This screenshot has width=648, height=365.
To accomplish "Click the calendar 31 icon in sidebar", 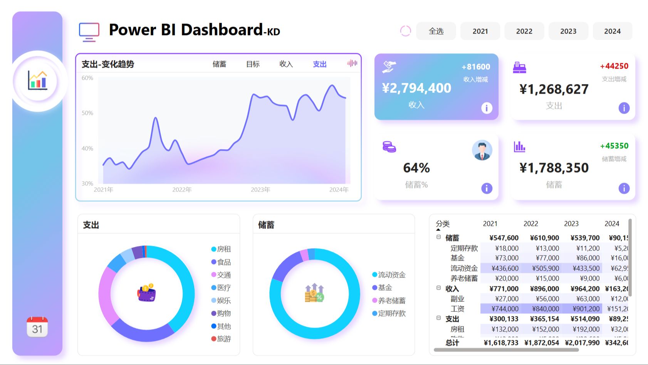I will point(37,327).
